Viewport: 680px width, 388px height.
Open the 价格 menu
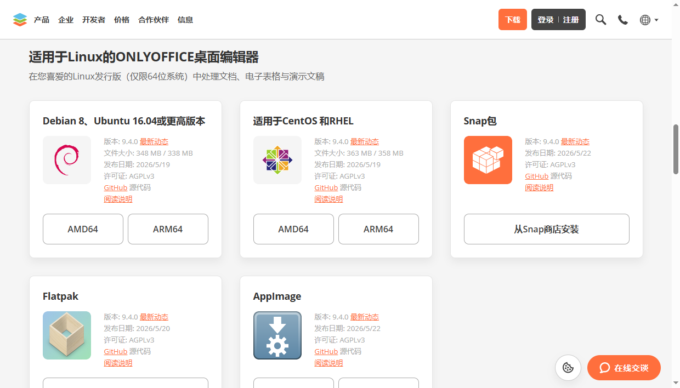coord(122,20)
